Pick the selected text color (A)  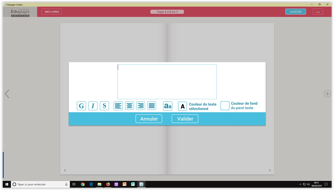click(182, 107)
